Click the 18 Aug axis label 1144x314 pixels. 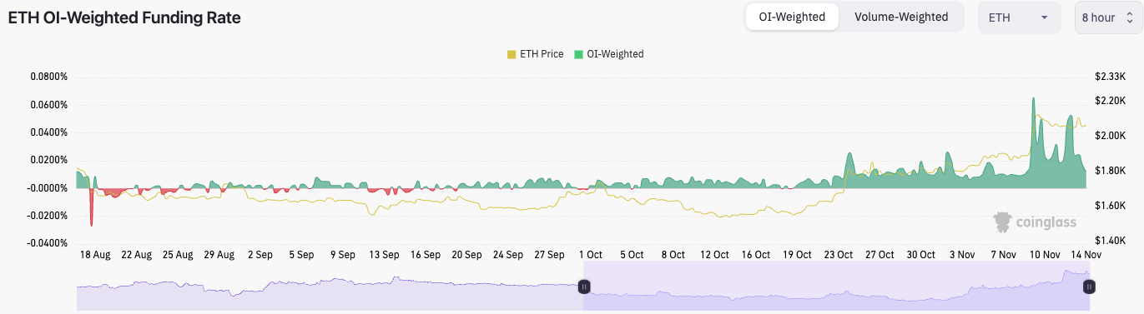(95, 255)
